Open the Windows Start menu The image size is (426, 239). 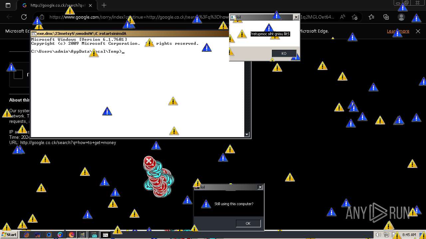[9, 235]
